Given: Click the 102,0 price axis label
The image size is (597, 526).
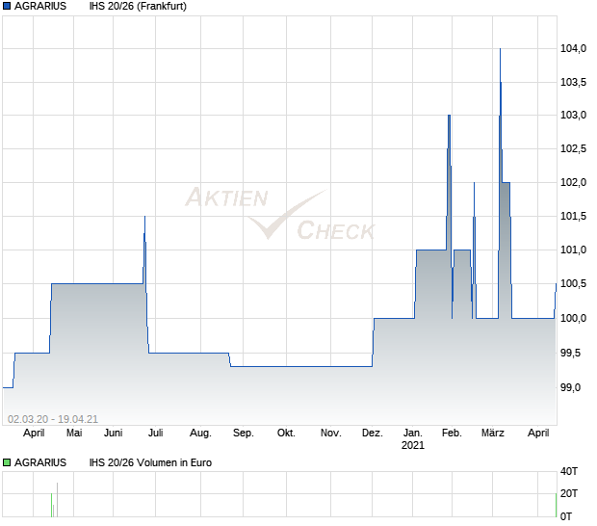Looking at the screenshot, I should tap(573, 182).
